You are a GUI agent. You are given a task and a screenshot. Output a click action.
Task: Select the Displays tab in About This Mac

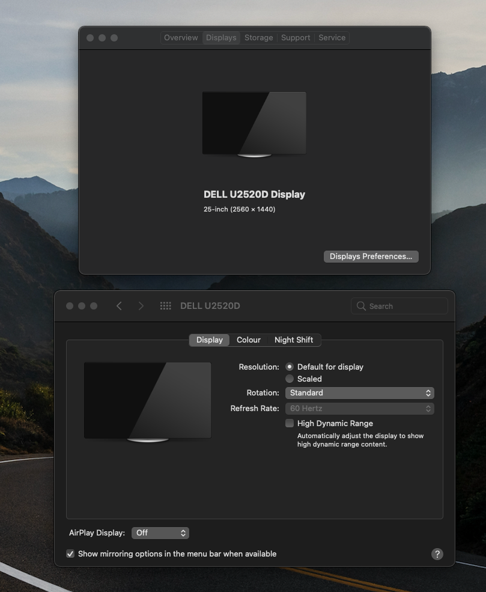pos(221,38)
